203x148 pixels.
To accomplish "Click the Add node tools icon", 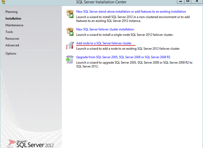I will pyautogui.click(x=70, y=45).
